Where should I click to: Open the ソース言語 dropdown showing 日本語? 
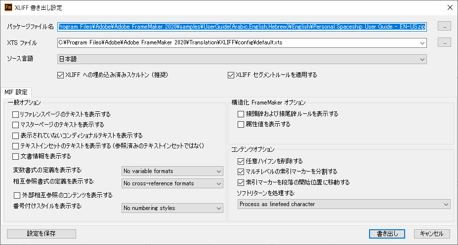coord(242,59)
